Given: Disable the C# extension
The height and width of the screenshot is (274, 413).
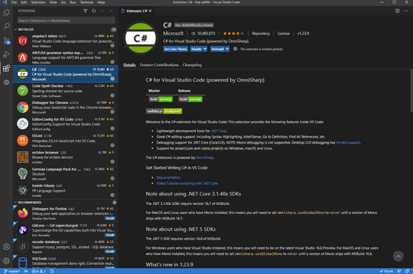Looking at the screenshot, I should click(195, 48).
